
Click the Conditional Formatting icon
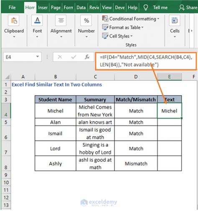(x=105, y=18)
